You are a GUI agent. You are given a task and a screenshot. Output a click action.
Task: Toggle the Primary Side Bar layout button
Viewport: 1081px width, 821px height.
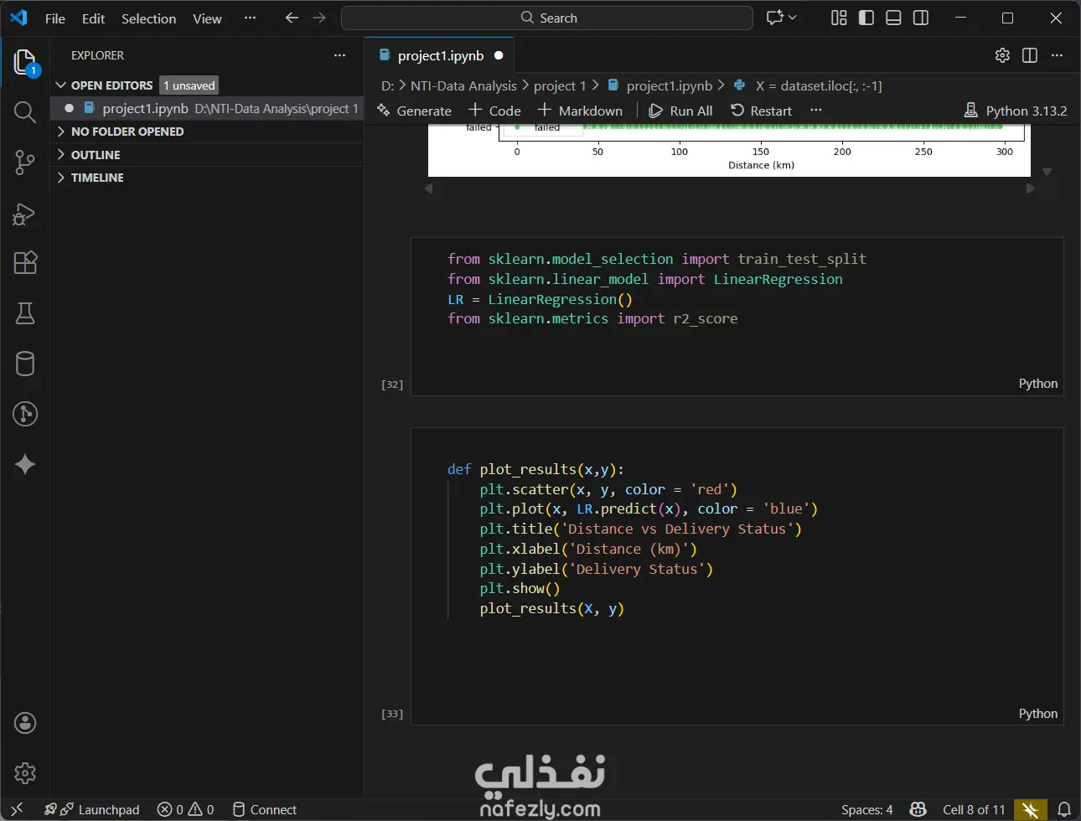866,18
